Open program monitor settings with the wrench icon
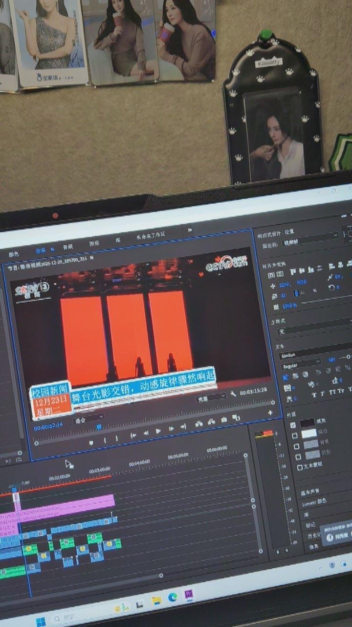Image resolution: width=352 pixels, height=627 pixels. [x=233, y=393]
